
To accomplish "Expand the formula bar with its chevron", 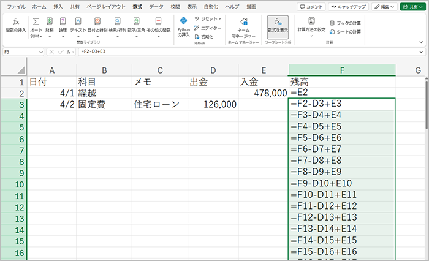I will click(x=422, y=52).
